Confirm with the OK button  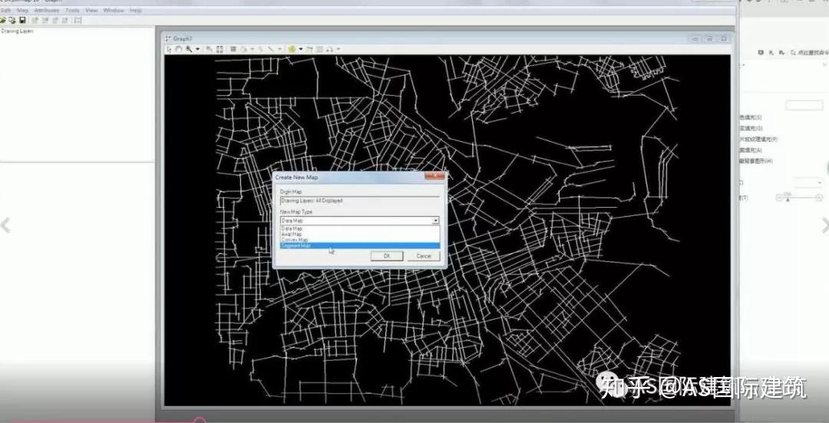[x=386, y=256]
